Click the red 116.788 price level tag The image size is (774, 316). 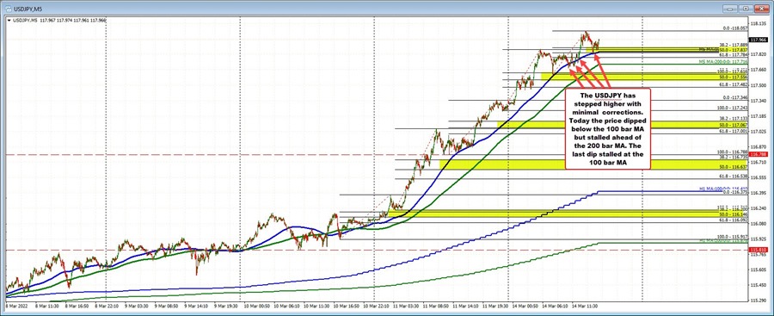point(759,154)
